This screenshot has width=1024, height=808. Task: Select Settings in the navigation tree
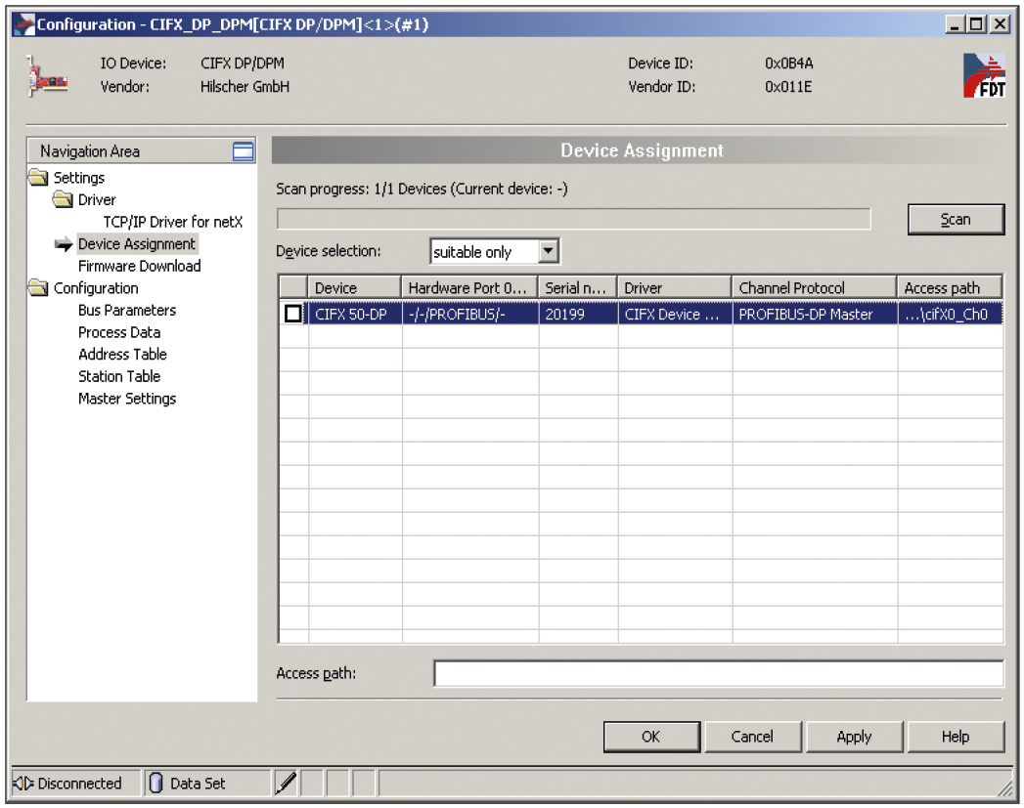(79, 178)
